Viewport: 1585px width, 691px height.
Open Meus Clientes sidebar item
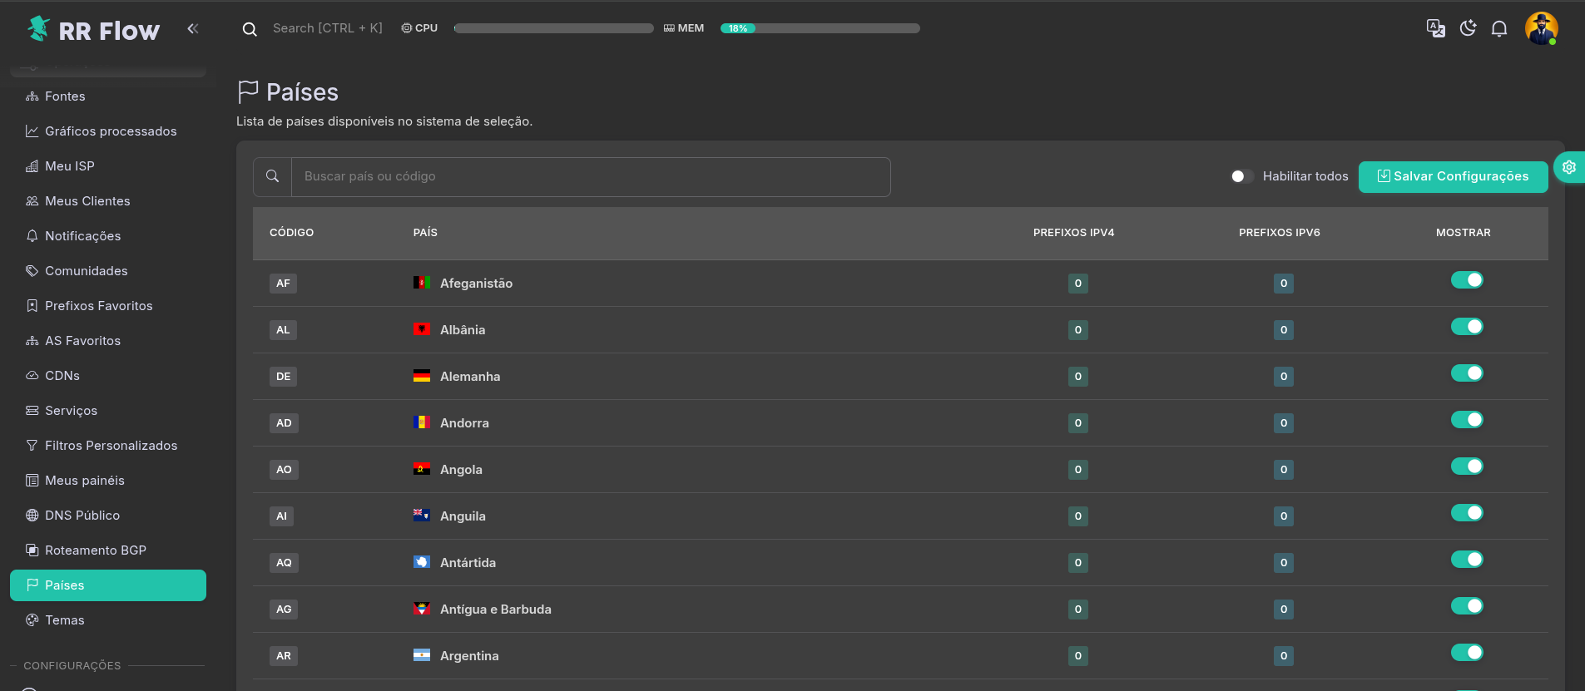[x=87, y=201]
